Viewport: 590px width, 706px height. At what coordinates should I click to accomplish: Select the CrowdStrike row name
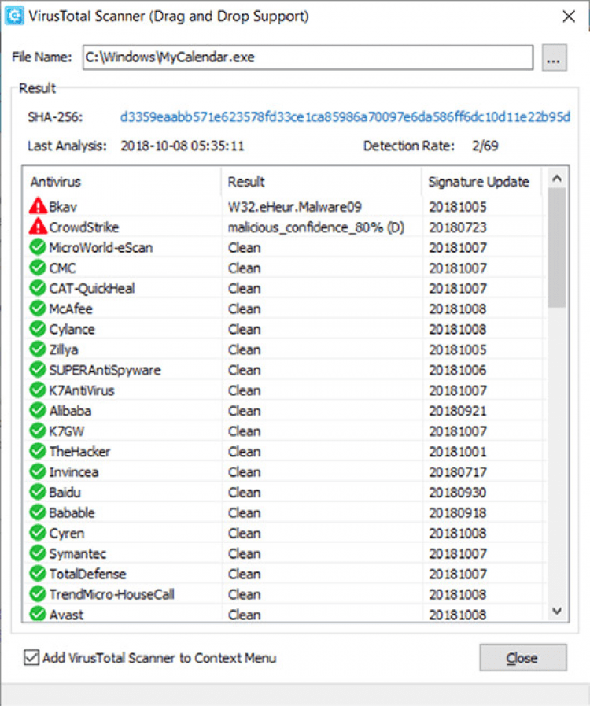coord(83,227)
